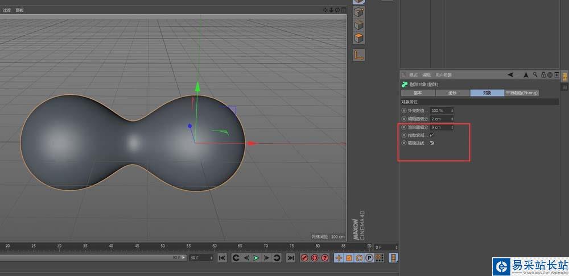This screenshot has height=276, width=569.
Task: Select the Polygons mode cube icon
Action: 359,38
